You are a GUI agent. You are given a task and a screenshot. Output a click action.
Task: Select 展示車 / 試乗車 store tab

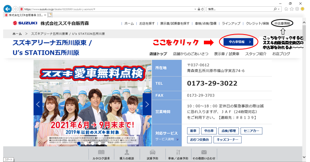227,54
